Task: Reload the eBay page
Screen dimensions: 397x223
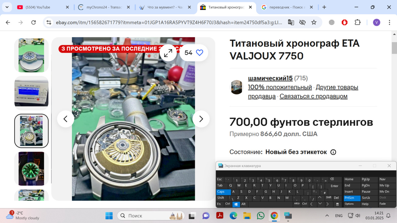Action: coord(33,22)
